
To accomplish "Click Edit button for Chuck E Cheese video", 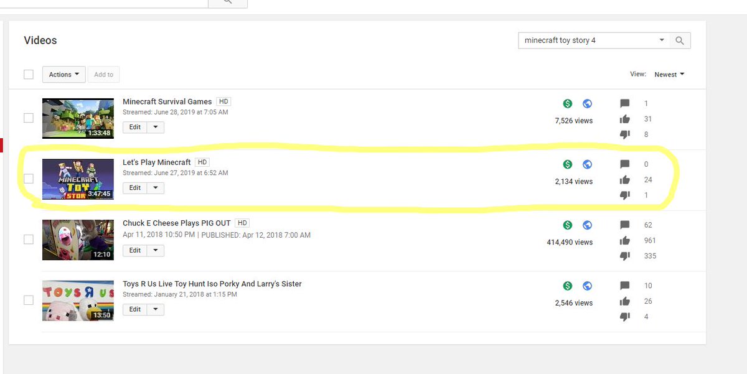I will 135,251.
